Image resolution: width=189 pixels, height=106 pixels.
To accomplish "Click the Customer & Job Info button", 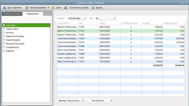I will coord(76,8).
